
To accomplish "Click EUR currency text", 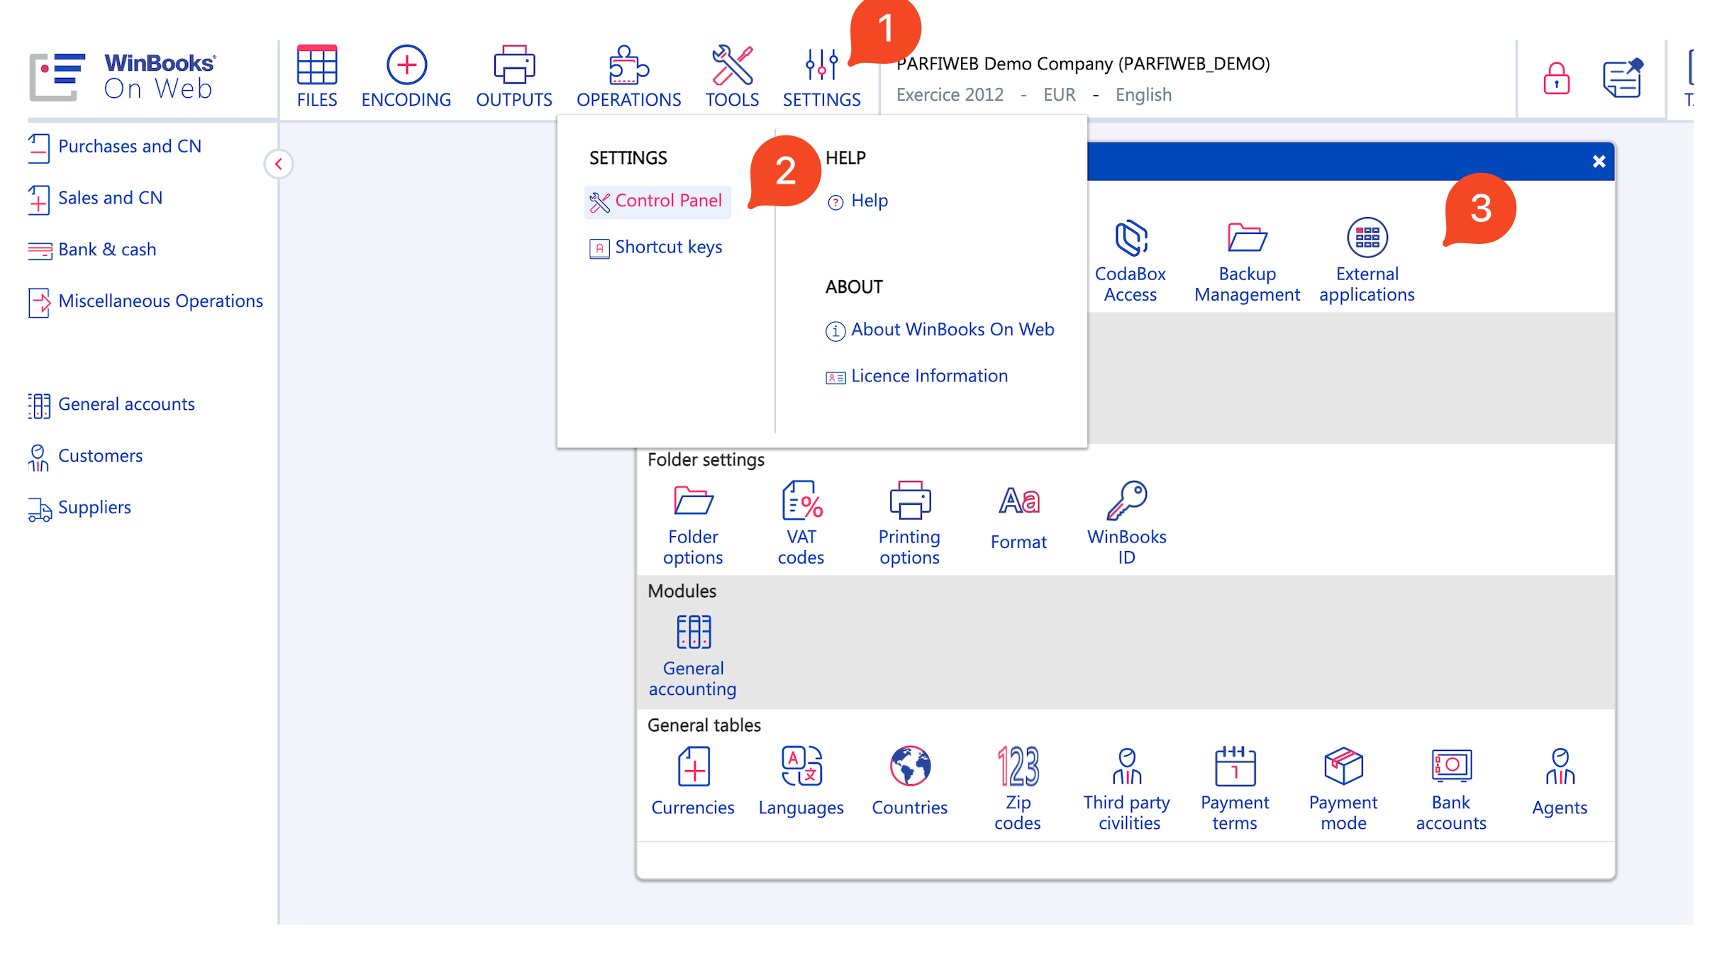I will pos(1059,95).
